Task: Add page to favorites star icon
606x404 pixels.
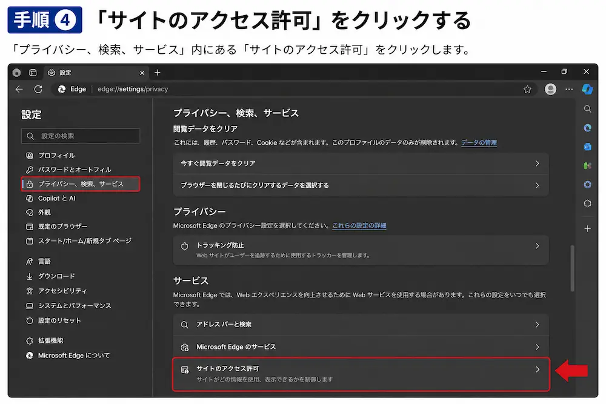Action: pos(527,89)
